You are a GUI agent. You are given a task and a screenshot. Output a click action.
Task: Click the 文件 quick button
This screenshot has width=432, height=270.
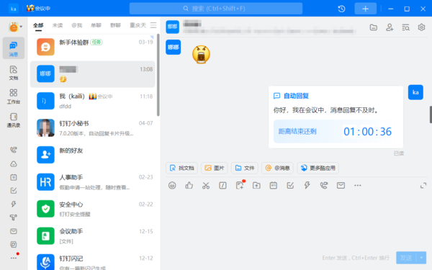tap(245, 168)
